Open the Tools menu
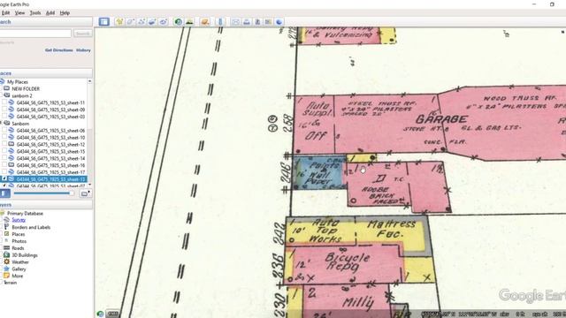566x318 pixels. 35,12
